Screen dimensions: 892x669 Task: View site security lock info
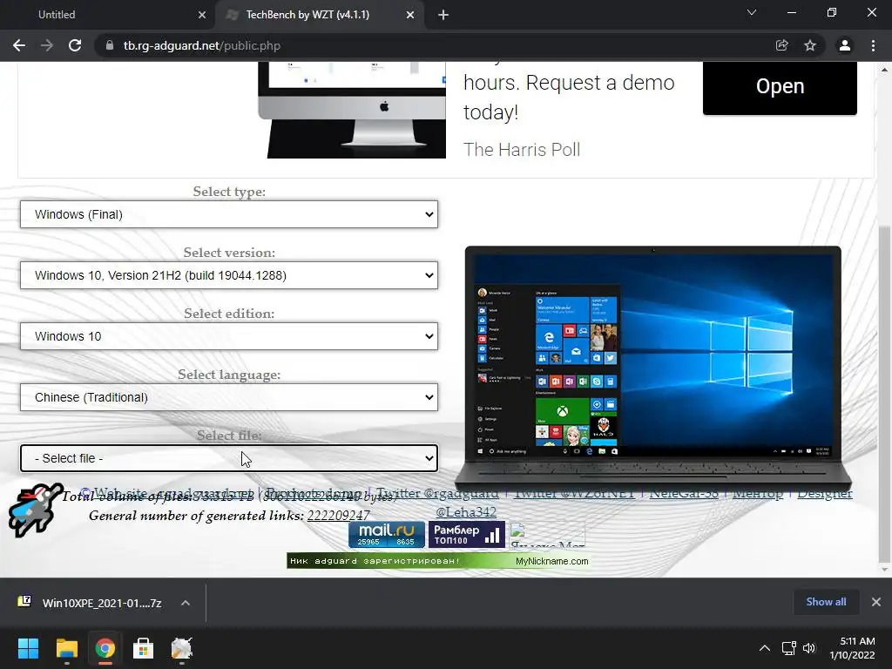coord(109,45)
